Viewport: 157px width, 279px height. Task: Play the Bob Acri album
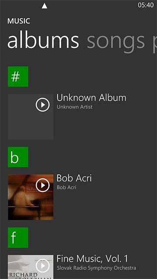(43, 185)
